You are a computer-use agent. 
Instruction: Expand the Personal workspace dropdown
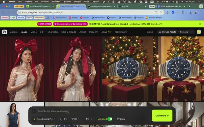coord(186,32)
